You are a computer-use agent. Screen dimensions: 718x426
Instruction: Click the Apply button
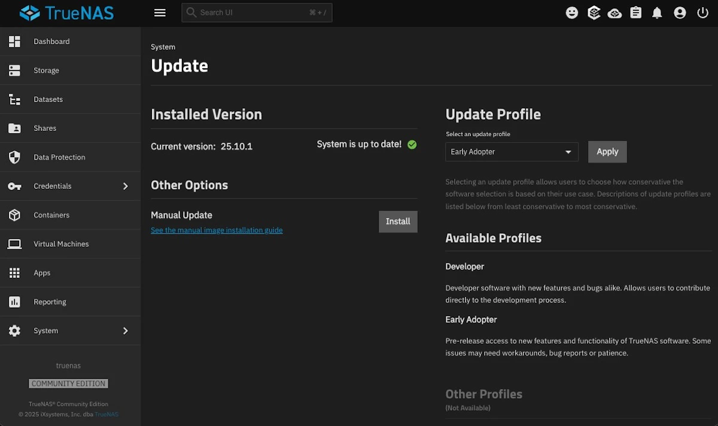click(x=607, y=152)
